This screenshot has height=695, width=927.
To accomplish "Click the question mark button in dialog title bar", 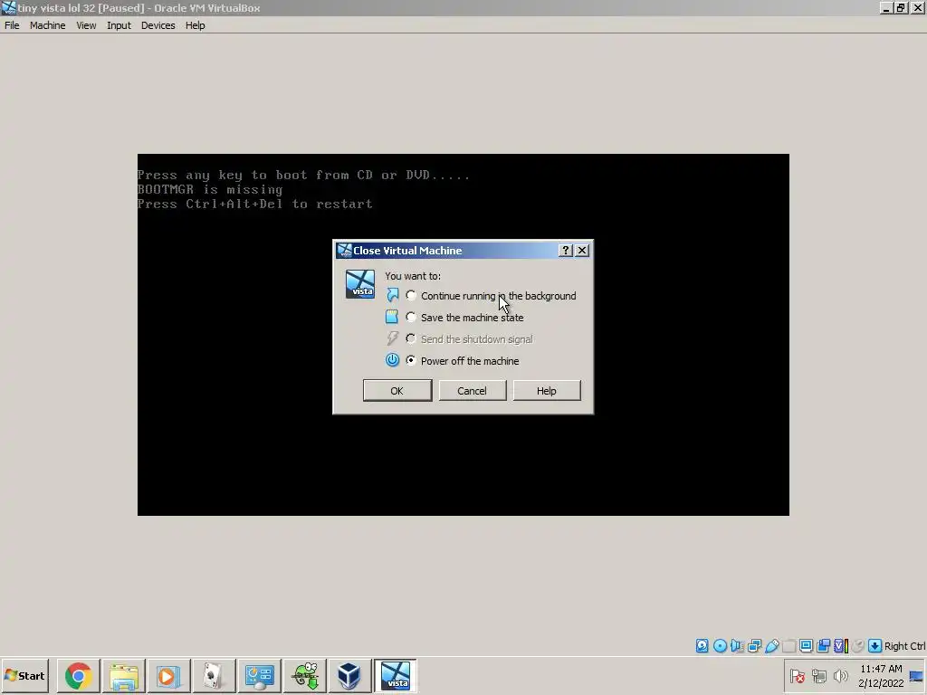I will pos(566,251).
